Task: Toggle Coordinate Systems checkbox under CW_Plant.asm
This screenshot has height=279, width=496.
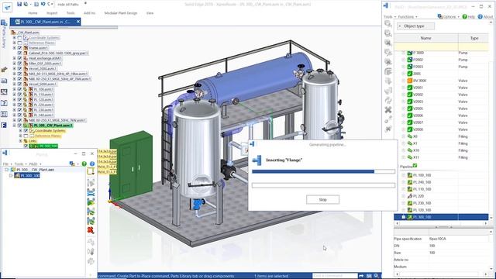Action: point(19,38)
